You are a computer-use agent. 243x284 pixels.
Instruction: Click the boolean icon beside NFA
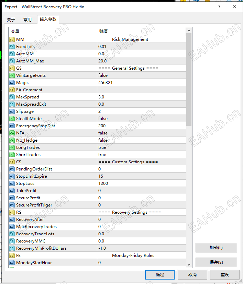click(12, 133)
